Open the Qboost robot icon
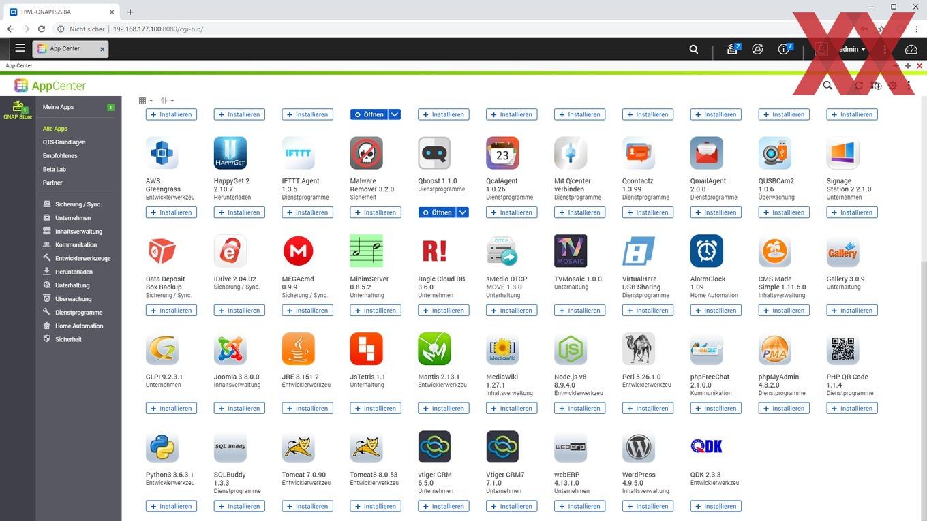The width and height of the screenshot is (927, 521). coord(435,153)
